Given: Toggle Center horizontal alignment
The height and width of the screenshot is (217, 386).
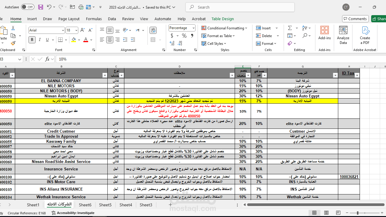Looking at the screenshot, I should click(110, 39).
